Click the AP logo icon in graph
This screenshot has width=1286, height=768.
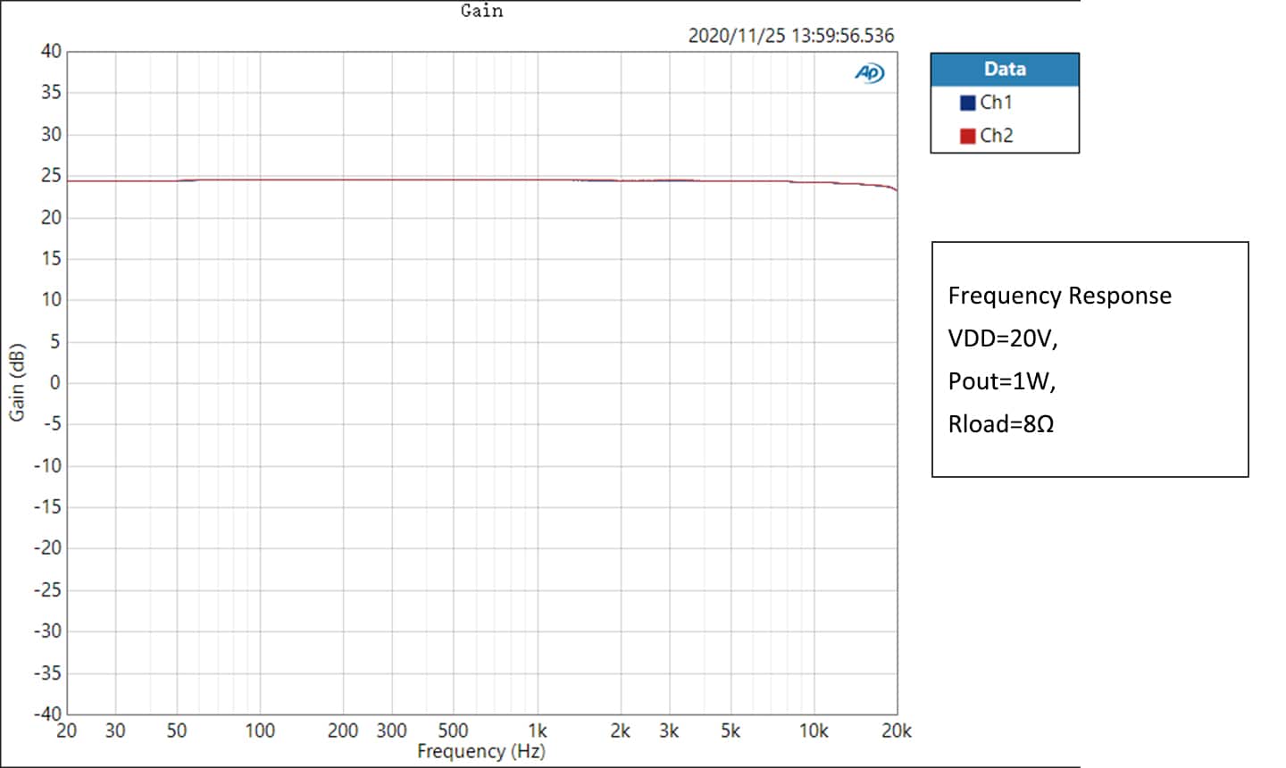tap(869, 73)
